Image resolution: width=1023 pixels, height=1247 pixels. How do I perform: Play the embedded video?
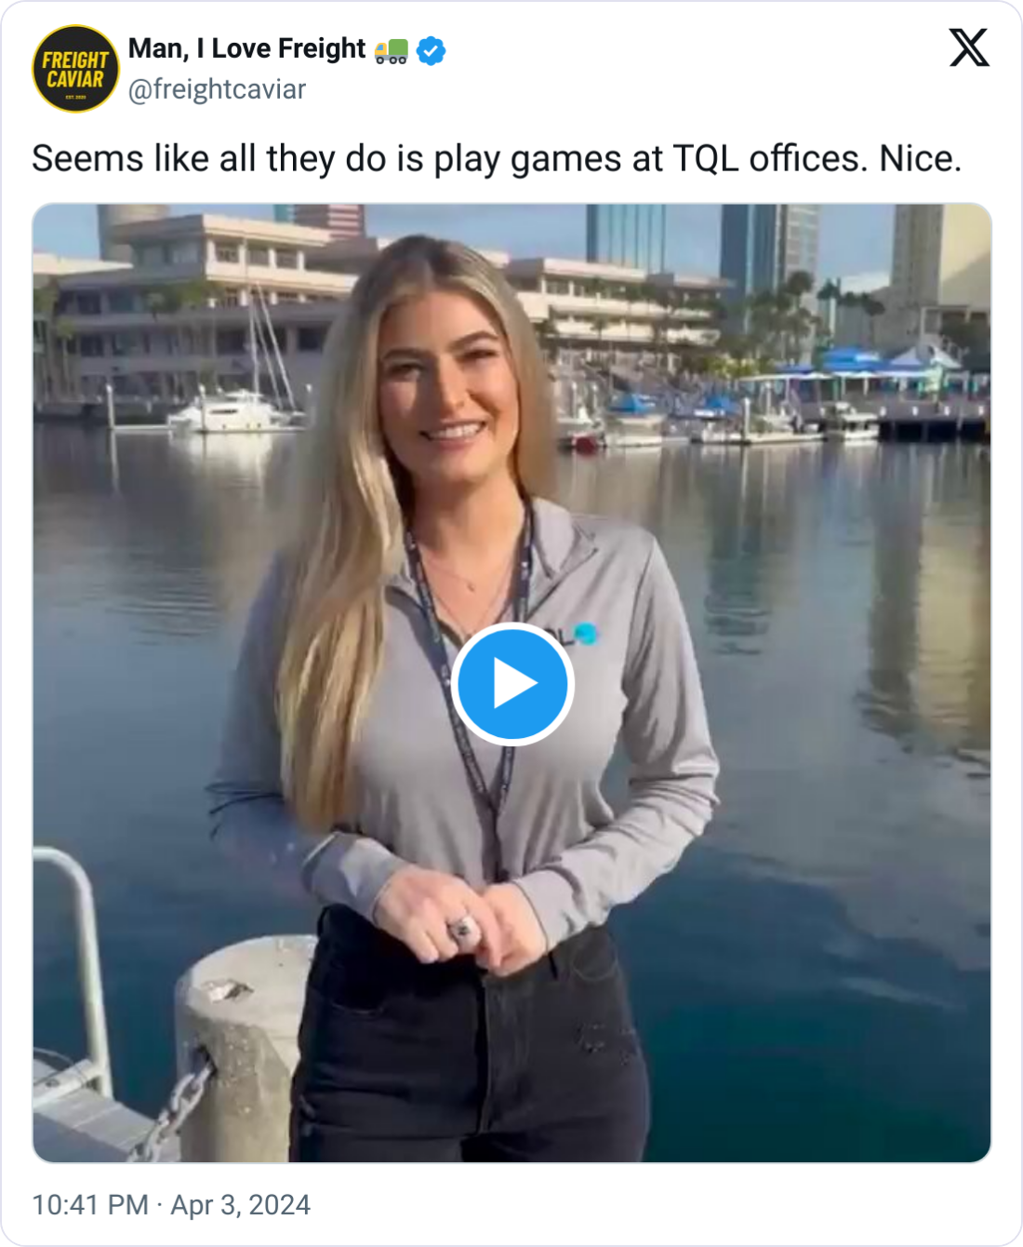pyautogui.click(x=512, y=684)
